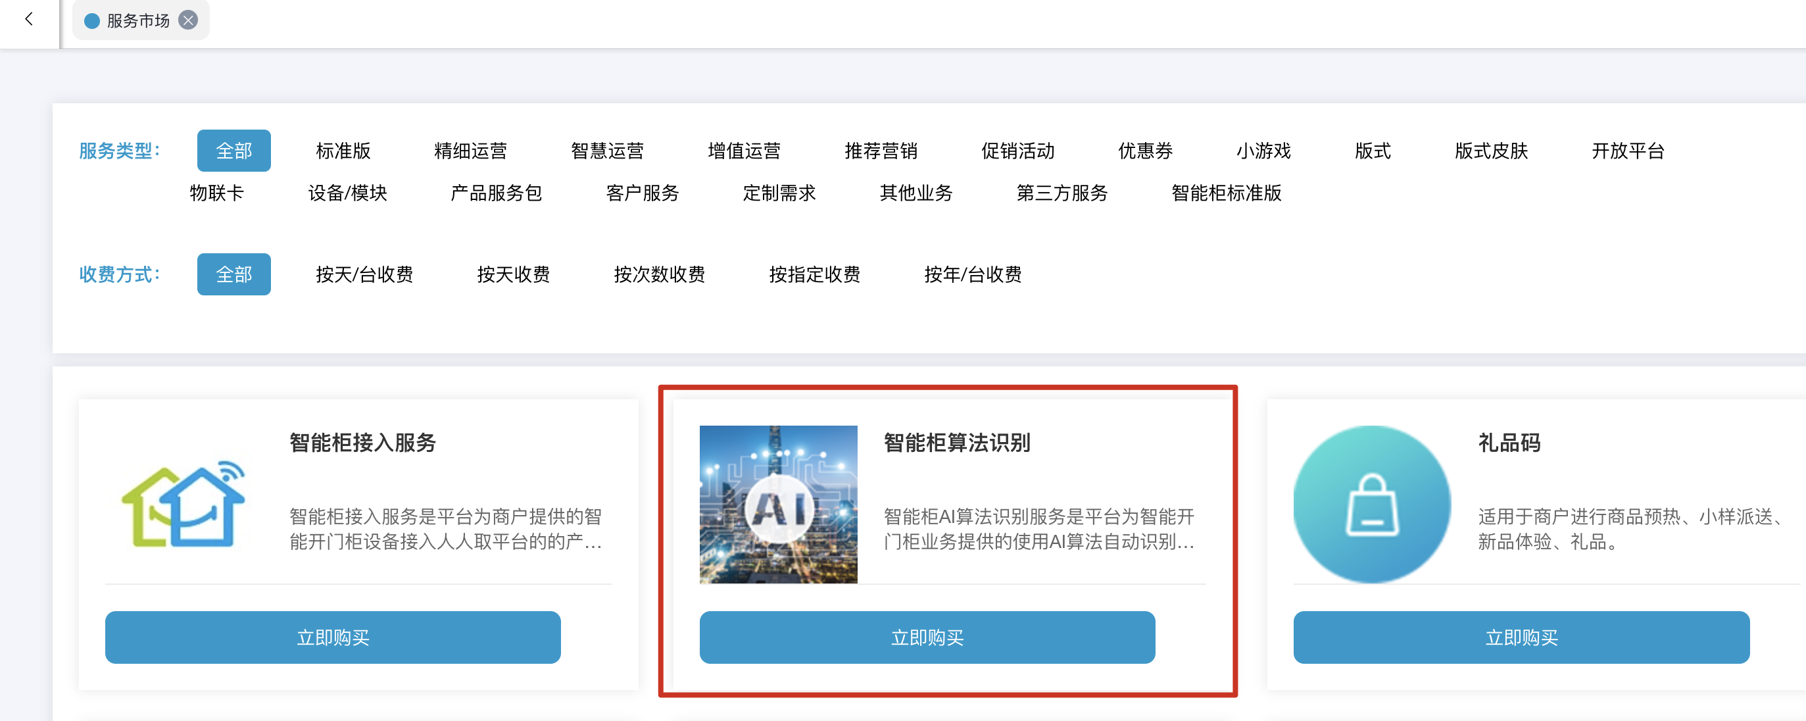Filter billing by 按天收费
1806x721 pixels.
click(x=513, y=274)
